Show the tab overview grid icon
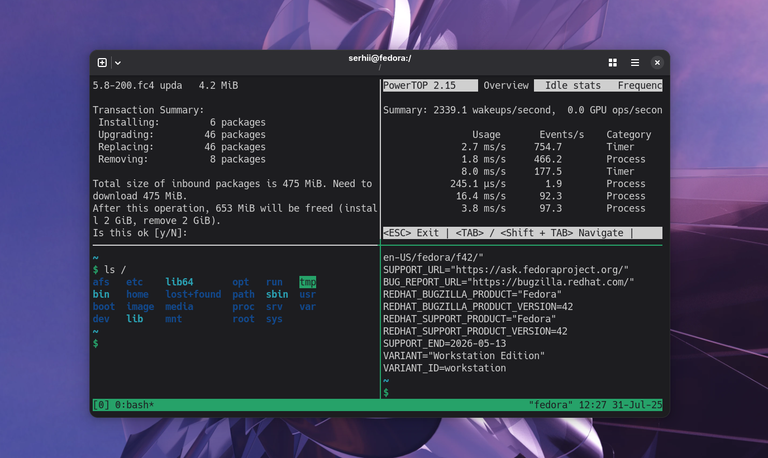Screen dimensions: 768x458 (613, 63)
